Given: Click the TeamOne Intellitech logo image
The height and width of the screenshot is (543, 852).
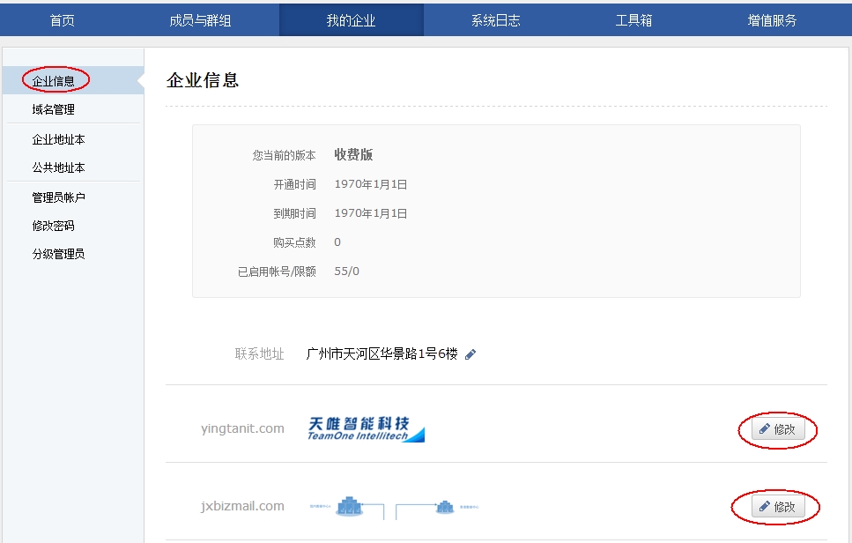Looking at the screenshot, I should (x=366, y=429).
